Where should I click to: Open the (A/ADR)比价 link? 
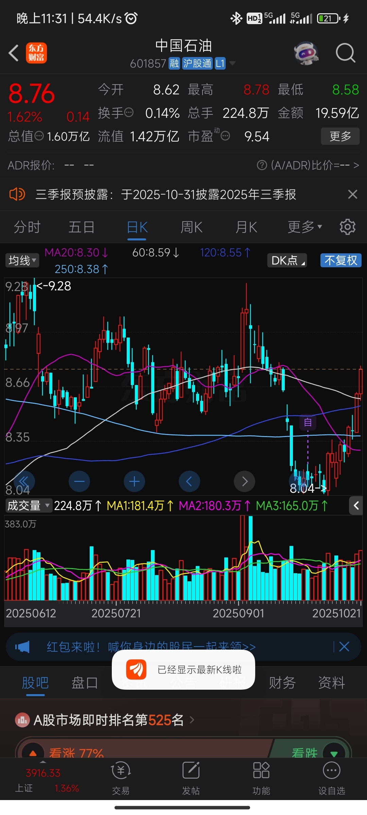pos(315,165)
